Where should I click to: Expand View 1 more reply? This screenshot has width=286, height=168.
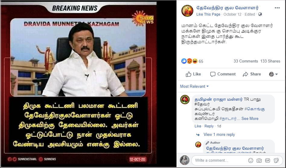click(219, 135)
